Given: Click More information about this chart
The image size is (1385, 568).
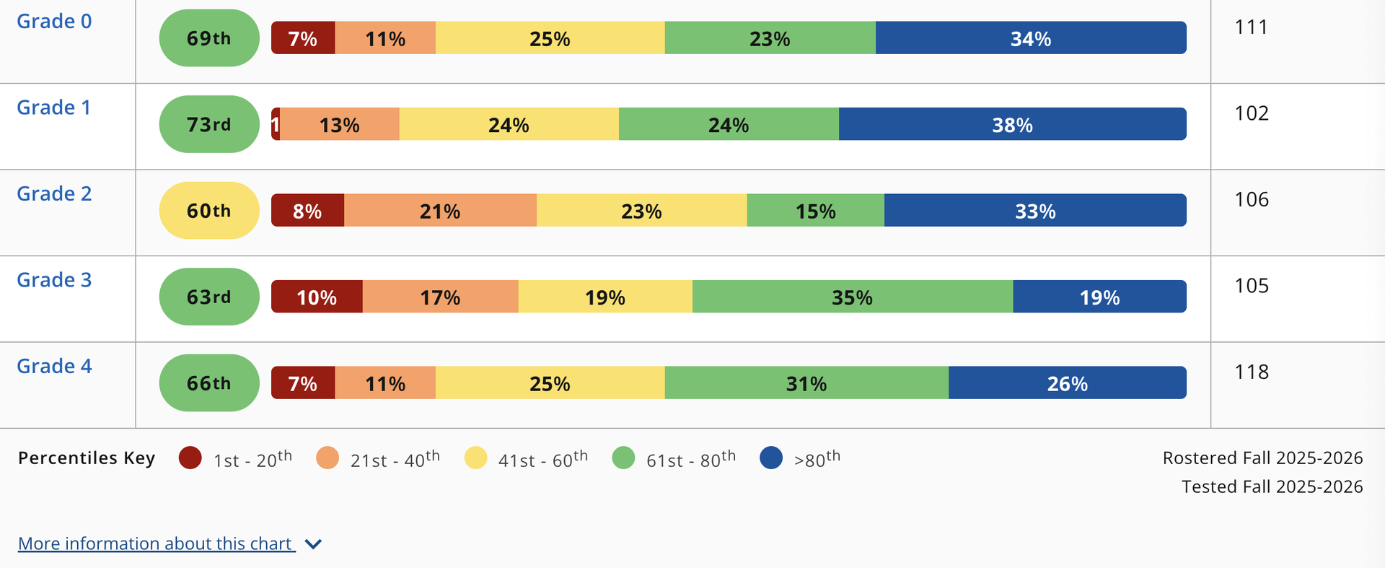Looking at the screenshot, I should 156,543.
